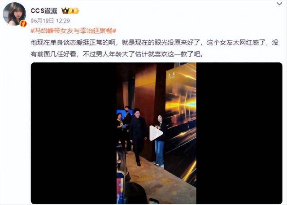The height and width of the screenshot is (205, 287).
Task: Open the username CCS滋滋
Action: click(x=44, y=11)
